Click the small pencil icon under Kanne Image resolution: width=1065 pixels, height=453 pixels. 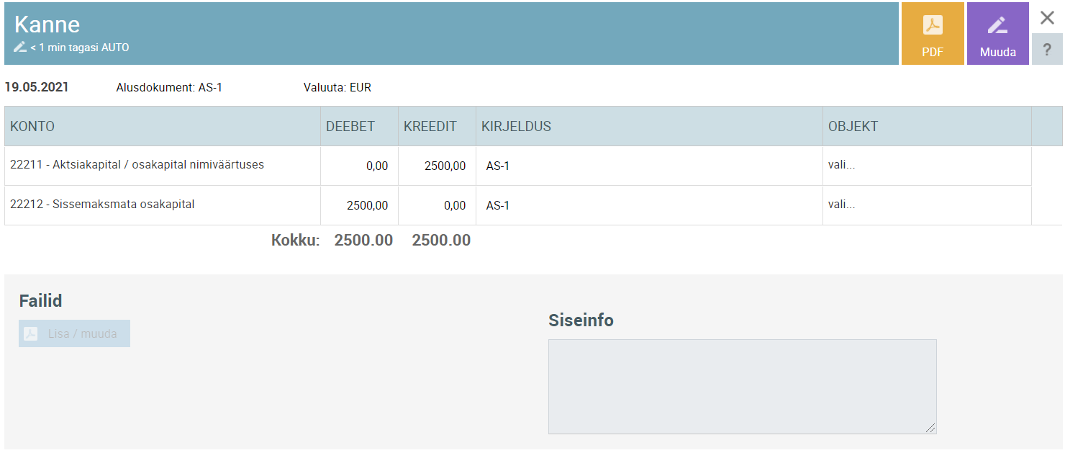20,48
